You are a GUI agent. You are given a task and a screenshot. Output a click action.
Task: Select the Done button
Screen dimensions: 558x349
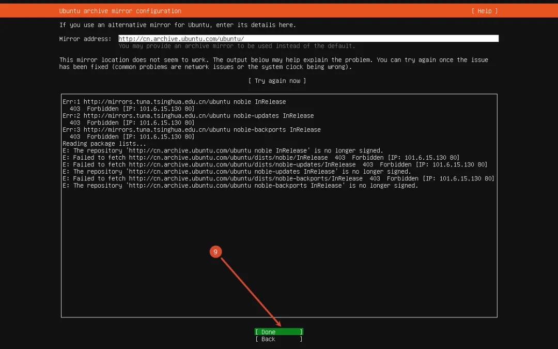point(279,332)
